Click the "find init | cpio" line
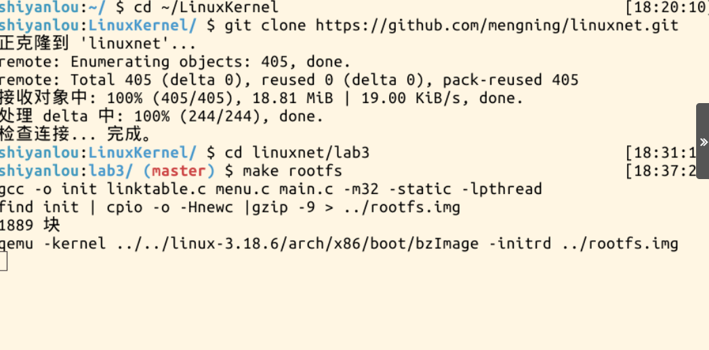This screenshot has height=350, width=709. point(230,207)
